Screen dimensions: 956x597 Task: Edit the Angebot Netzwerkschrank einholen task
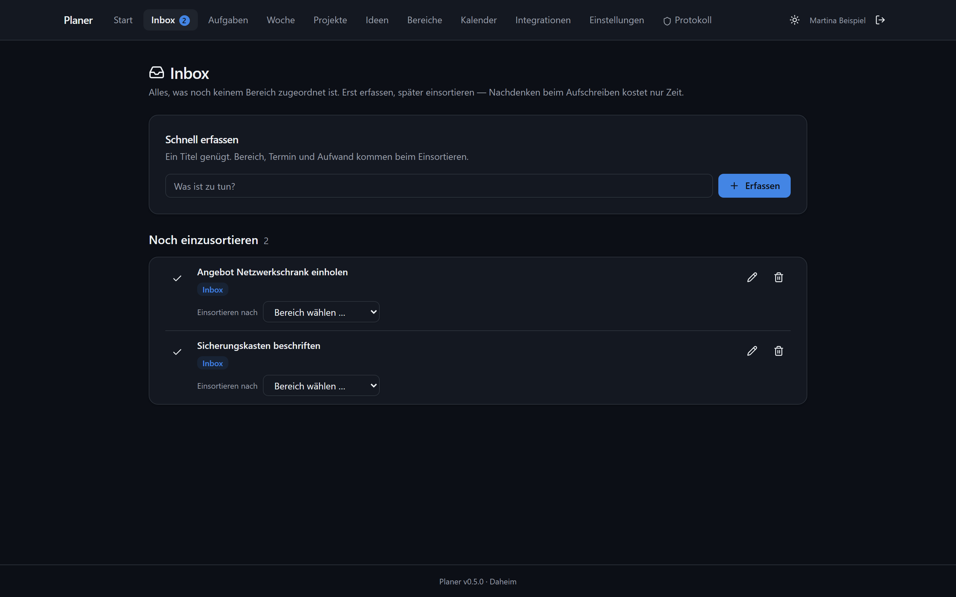[752, 277]
